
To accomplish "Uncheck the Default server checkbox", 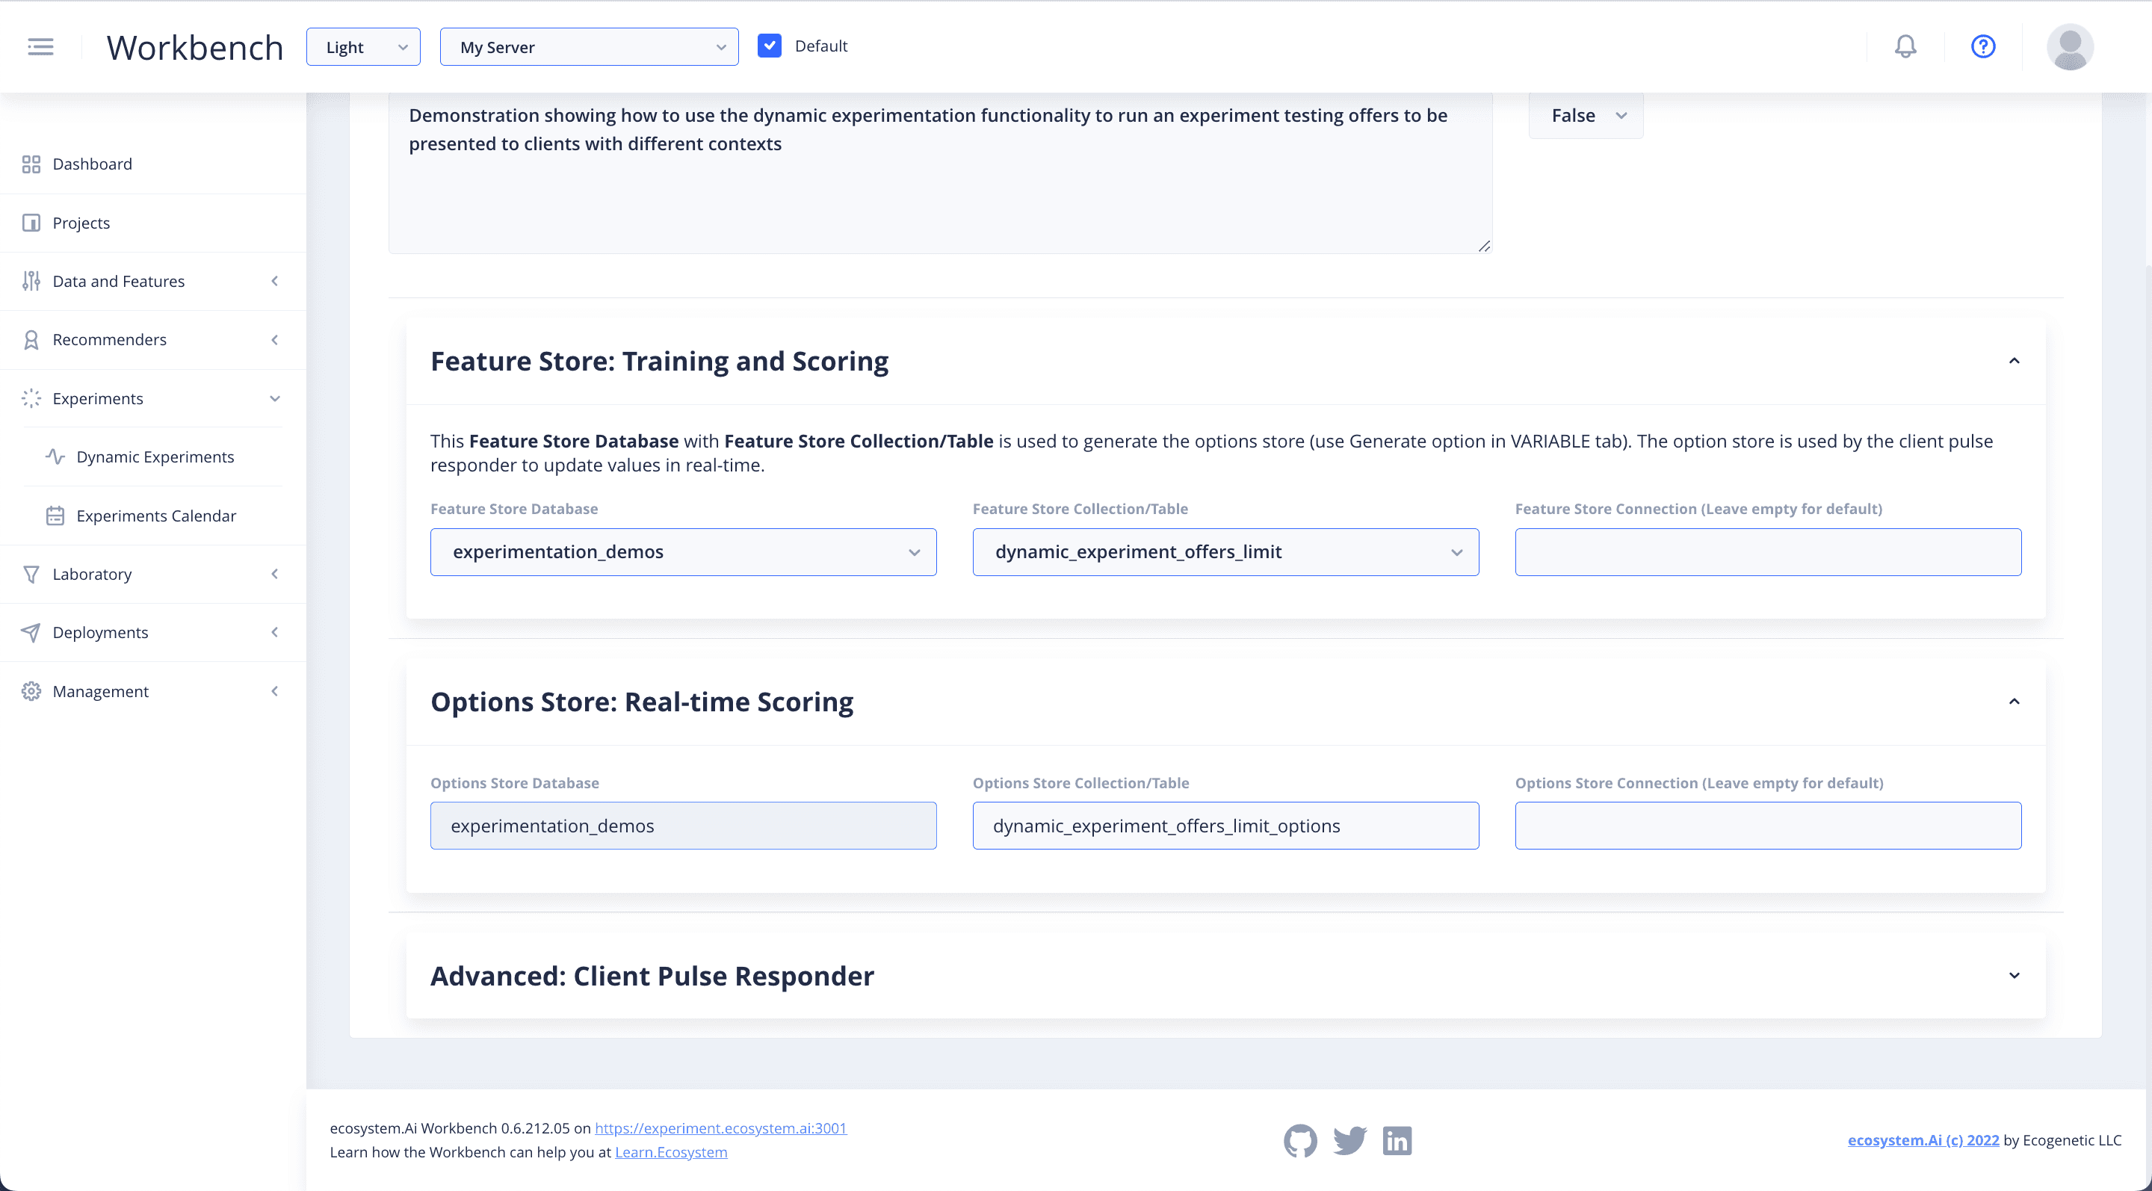I will click(x=770, y=45).
